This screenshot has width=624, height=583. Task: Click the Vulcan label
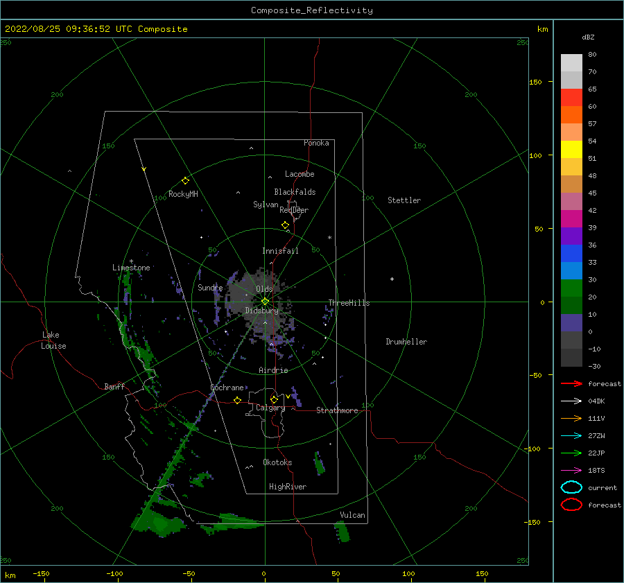coord(352,515)
